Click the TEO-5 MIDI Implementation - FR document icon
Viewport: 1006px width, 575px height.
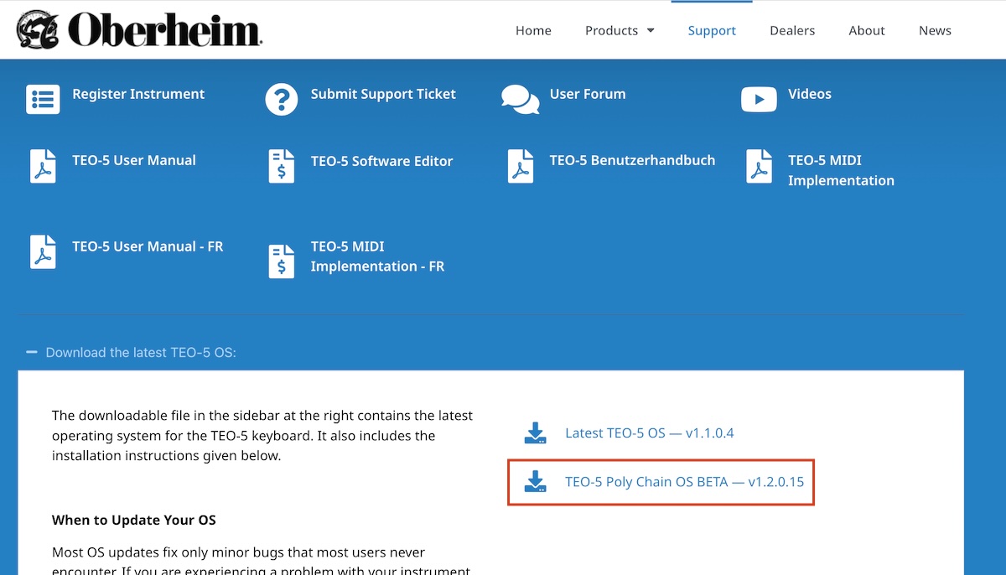[x=282, y=262]
